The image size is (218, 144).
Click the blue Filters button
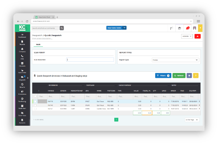(x=163, y=76)
